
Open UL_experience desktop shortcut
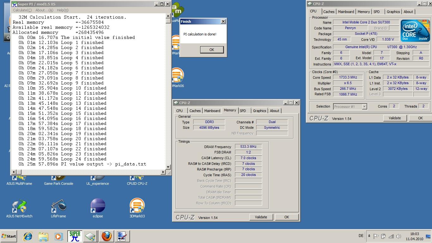click(x=98, y=180)
